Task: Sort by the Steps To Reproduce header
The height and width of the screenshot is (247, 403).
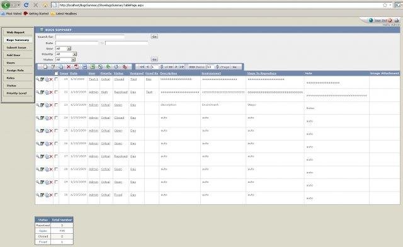Action: point(262,74)
